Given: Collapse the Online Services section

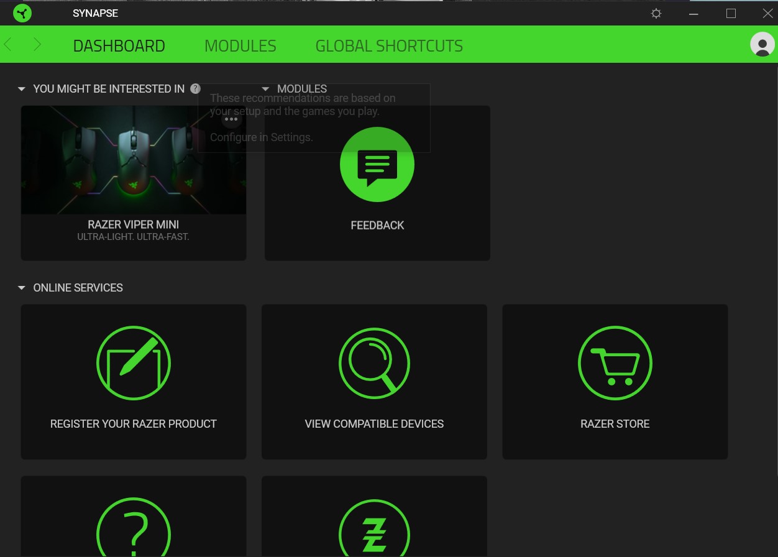Looking at the screenshot, I should (22, 288).
